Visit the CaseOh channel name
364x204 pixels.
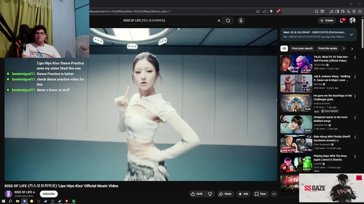pyautogui.click(x=318, y=164)
